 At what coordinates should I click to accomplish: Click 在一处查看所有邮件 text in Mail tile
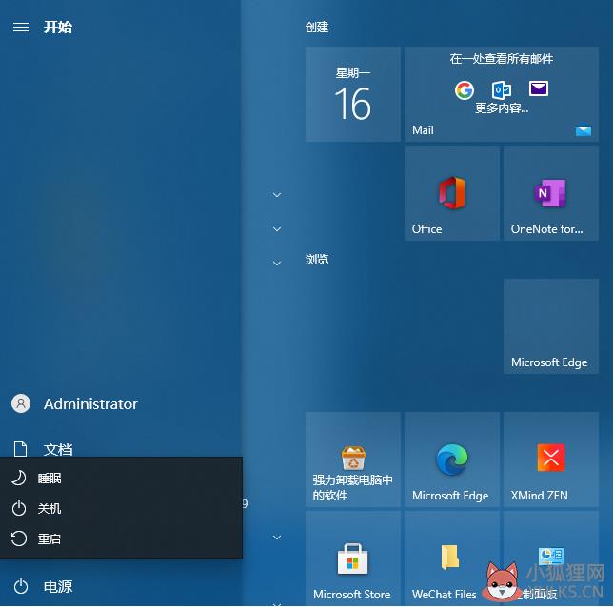click(x=502, y=59)
